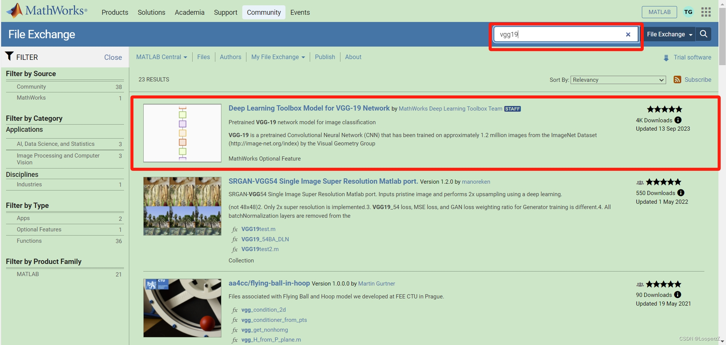This screenshot has width=726, height=345.
Task: Close the filter panel
Action: pyautogui.click(x=113, y=57)
